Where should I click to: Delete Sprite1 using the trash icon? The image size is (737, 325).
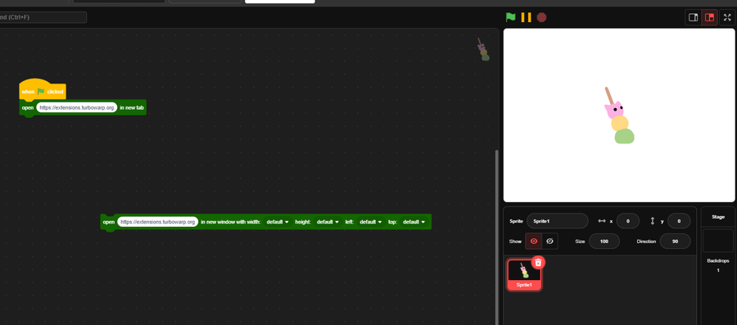pyautogui.click(x=538, y=262)
